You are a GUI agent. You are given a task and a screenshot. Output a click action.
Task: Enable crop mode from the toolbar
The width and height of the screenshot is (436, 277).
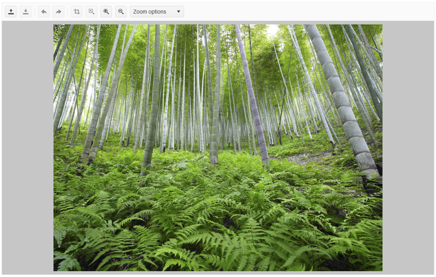tap(76, 11)
